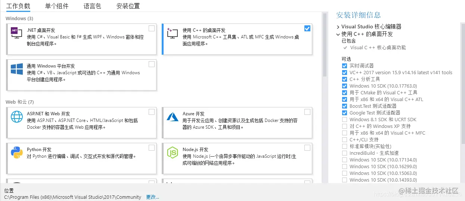
Task: Check the ASP.NET 和 Web 开发 checkbox
Action: click(151, 112)
